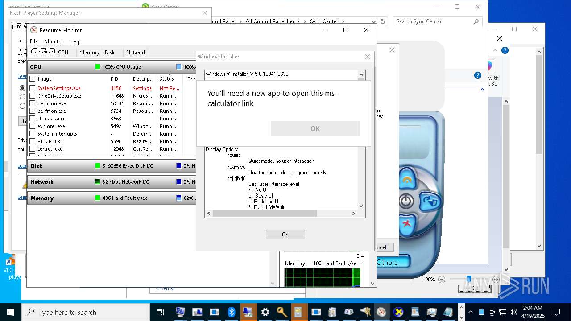This screenshot has height=321, width=571.
Task: Close the Windows Installer dialog
Action: [x=368, y=57]
